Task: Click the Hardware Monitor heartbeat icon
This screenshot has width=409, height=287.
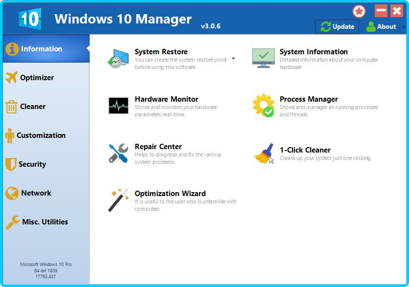Action: pyautogui.click(x=118, y=106)
